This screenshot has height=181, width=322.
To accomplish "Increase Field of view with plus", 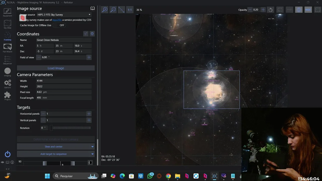I will 89,57.
